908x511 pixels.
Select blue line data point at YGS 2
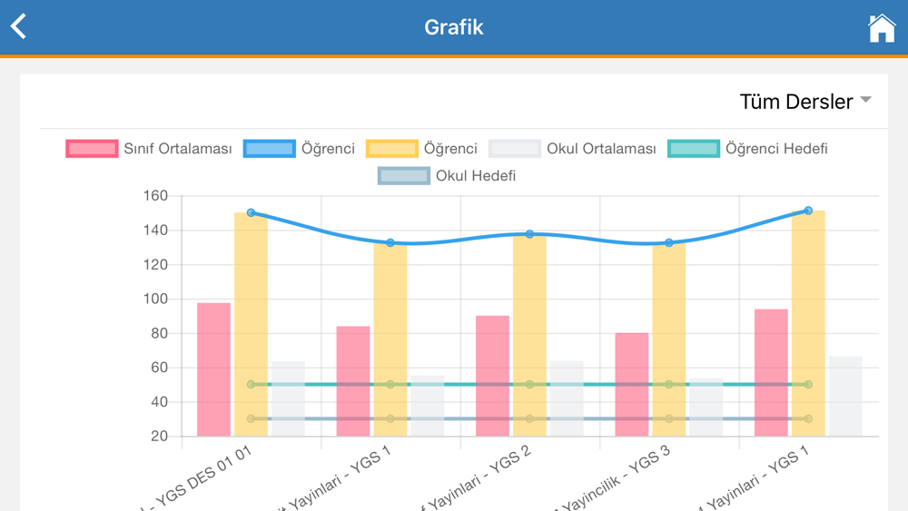coord(530,234)
